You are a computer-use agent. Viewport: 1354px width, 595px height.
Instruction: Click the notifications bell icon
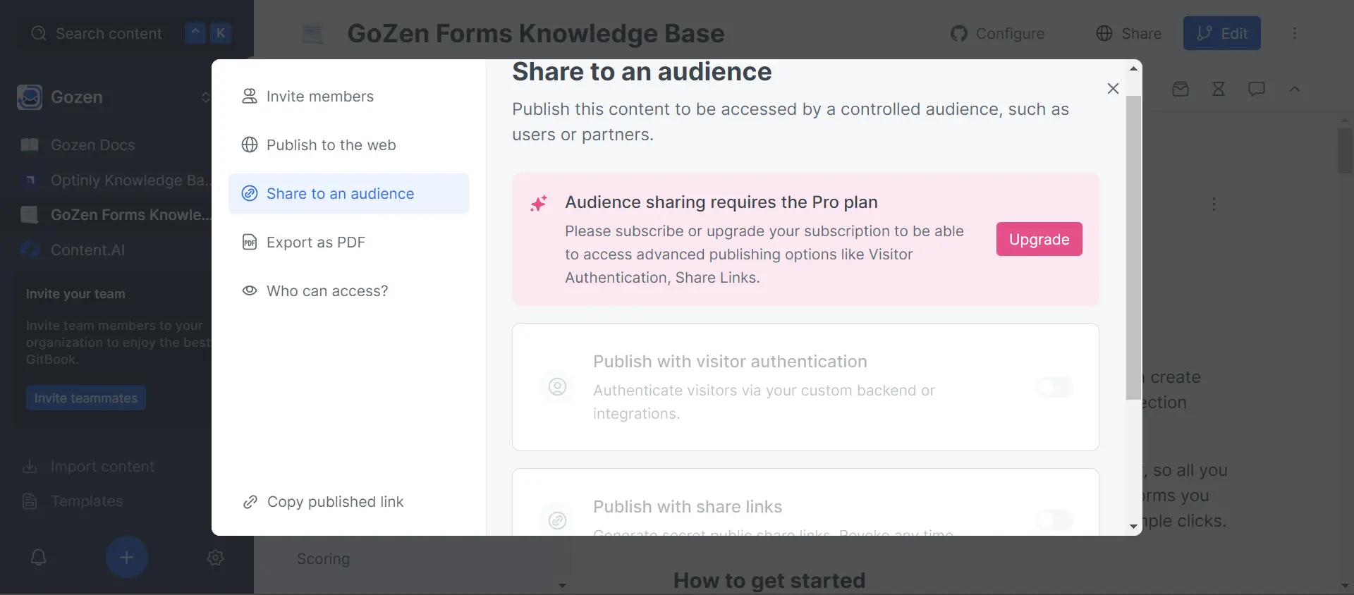(39, 558)
